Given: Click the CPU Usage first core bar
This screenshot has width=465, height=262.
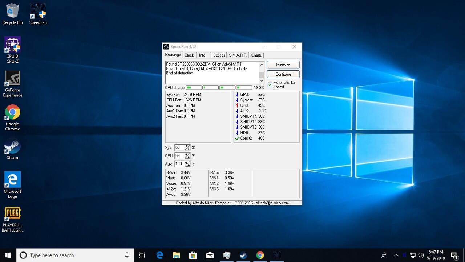Looking at the screenshot, I should pyautogui.click(x=194, y=88).
